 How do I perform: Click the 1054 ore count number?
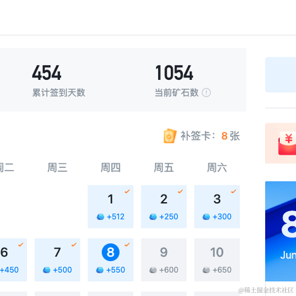pyautogui.click(x=174, y=73)
